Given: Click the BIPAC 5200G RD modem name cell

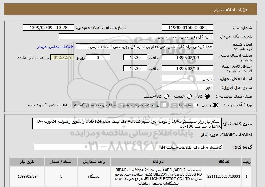Looking at the screenshot, I should [158, 176].
